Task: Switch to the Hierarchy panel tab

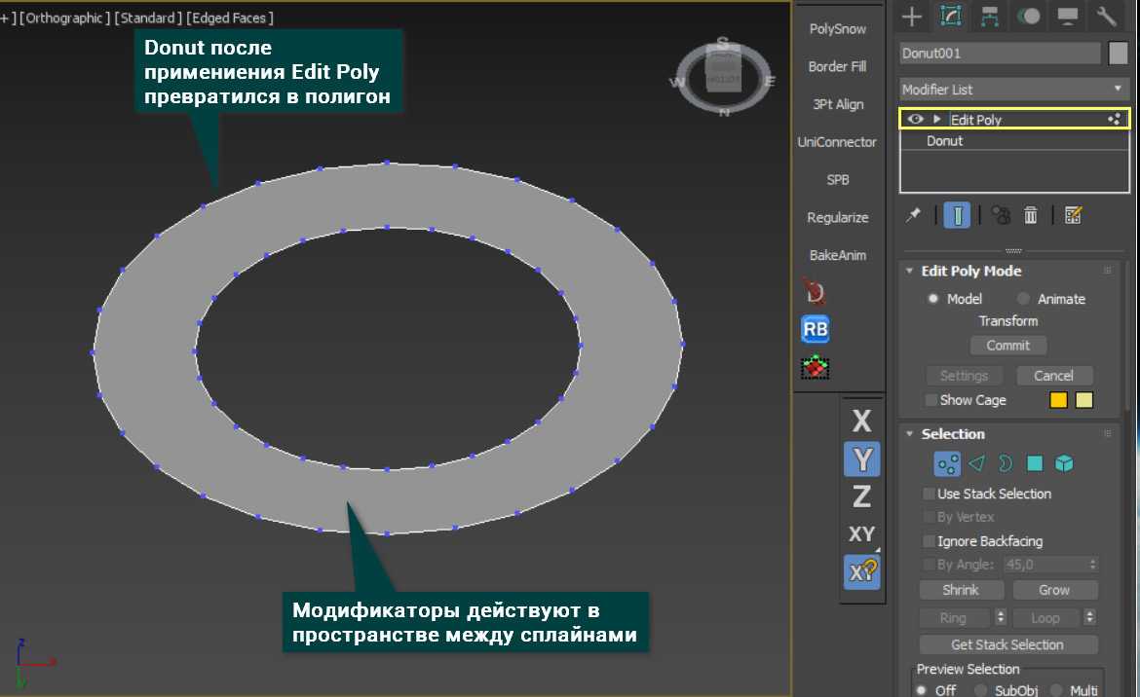Action: click(x=990, y=17)
